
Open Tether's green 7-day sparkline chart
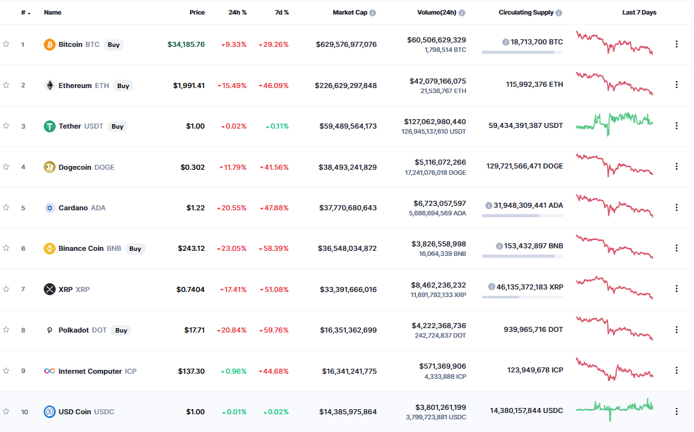[x=614, y=124]
